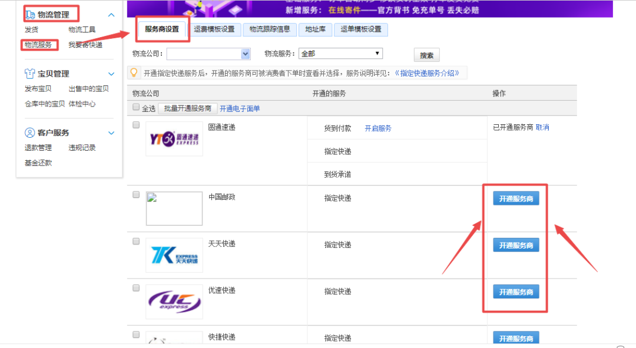Click the 客户服务 person icon
The height and width of the screenshot is (348, 636).
click(x=30, y=132)
